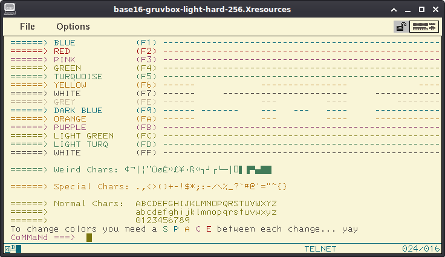Click the BLUE label text
The height and width of the screenshot is (257, 445).
coord(65,42)
